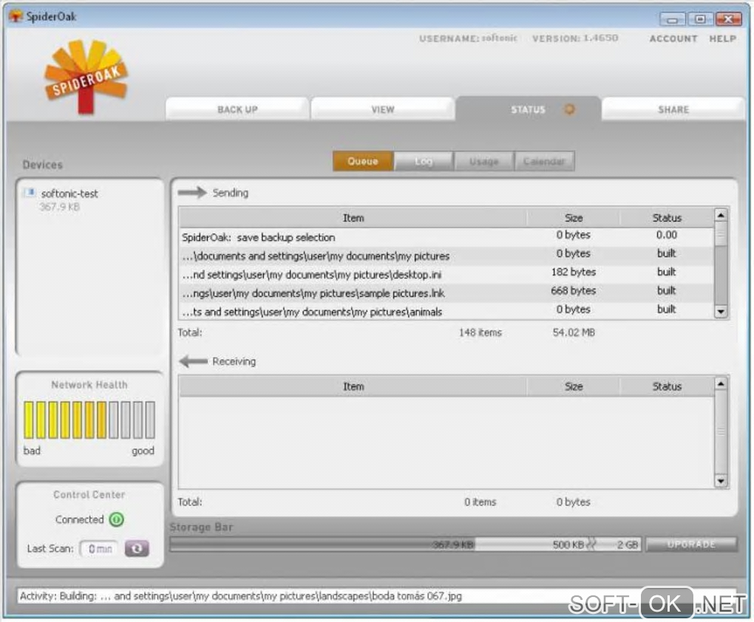
Task: Click the SpiderOak logo
Action: point(86,77)
